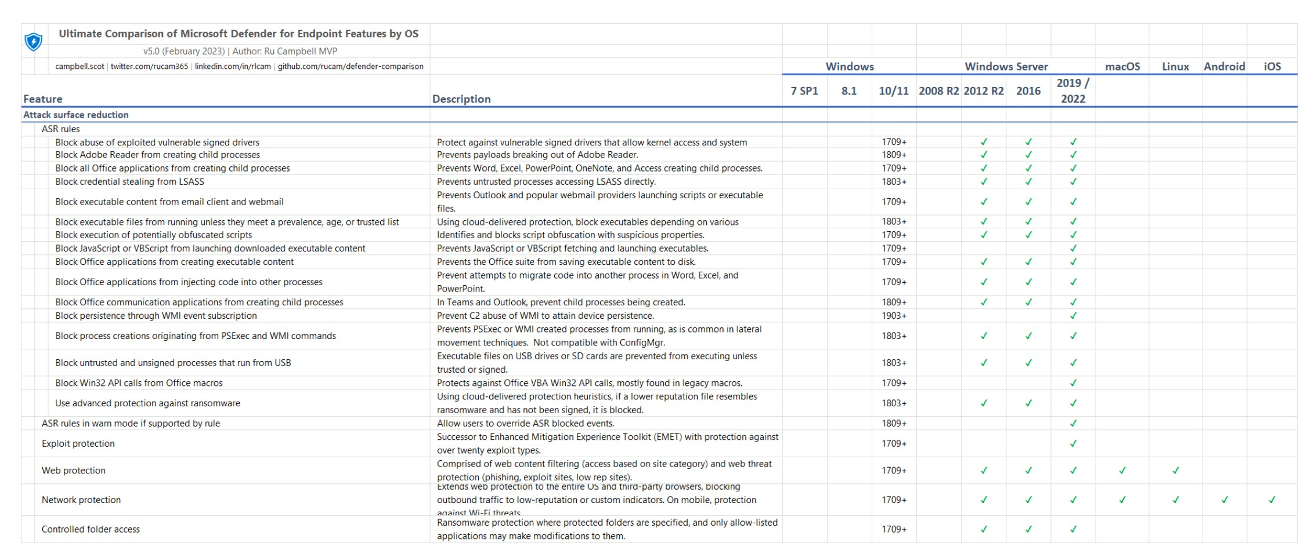This screenshot has height=543, width=1311.
Task: Select 'Prevents payloads breaking out of Adobe Reader.' description
Action: (x=537, y=155)
